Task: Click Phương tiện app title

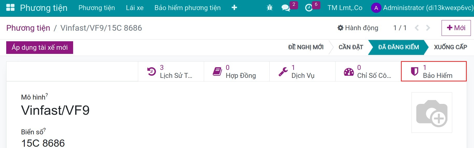Action: coord(44,8)
